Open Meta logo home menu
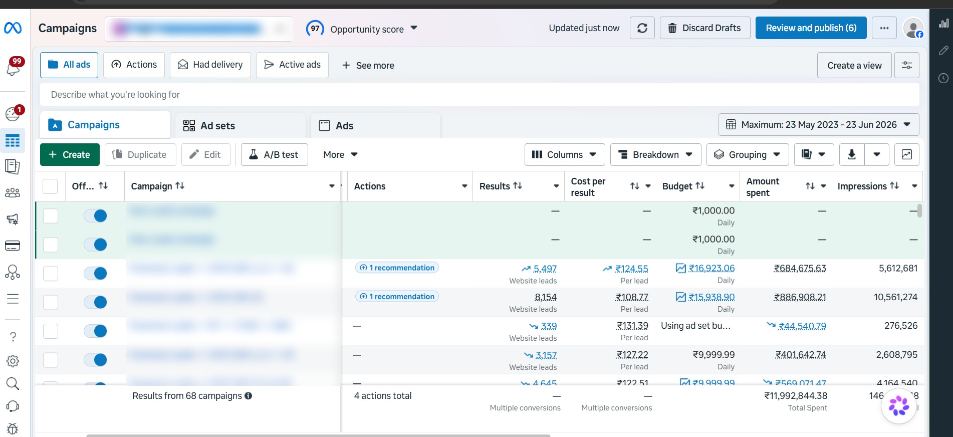 point(13,28)
